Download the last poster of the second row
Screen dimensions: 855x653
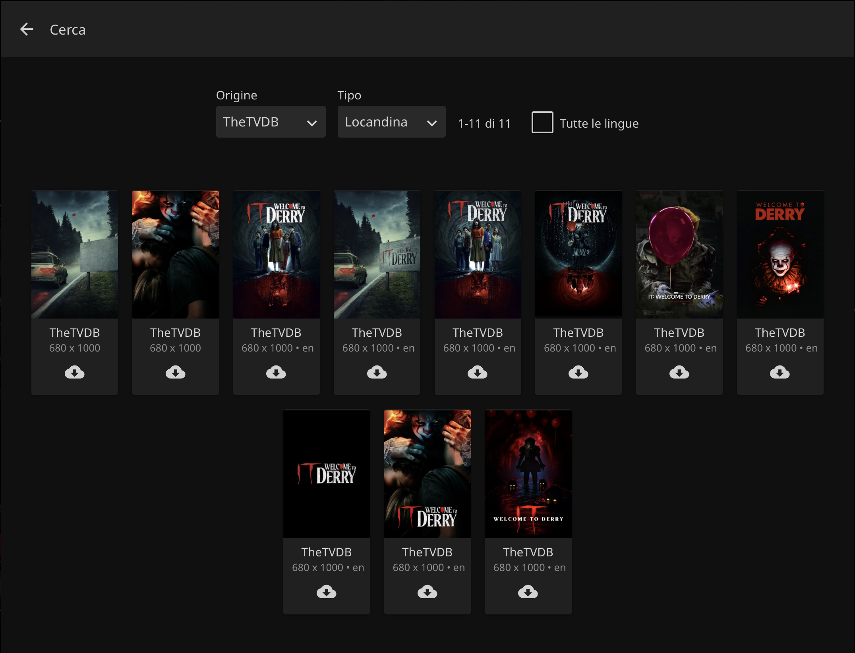point(528,592)
